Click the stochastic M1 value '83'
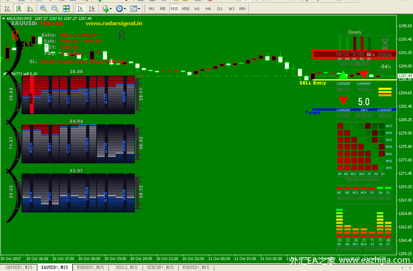Viewport: 413px width, 271px height. point(339,240)
